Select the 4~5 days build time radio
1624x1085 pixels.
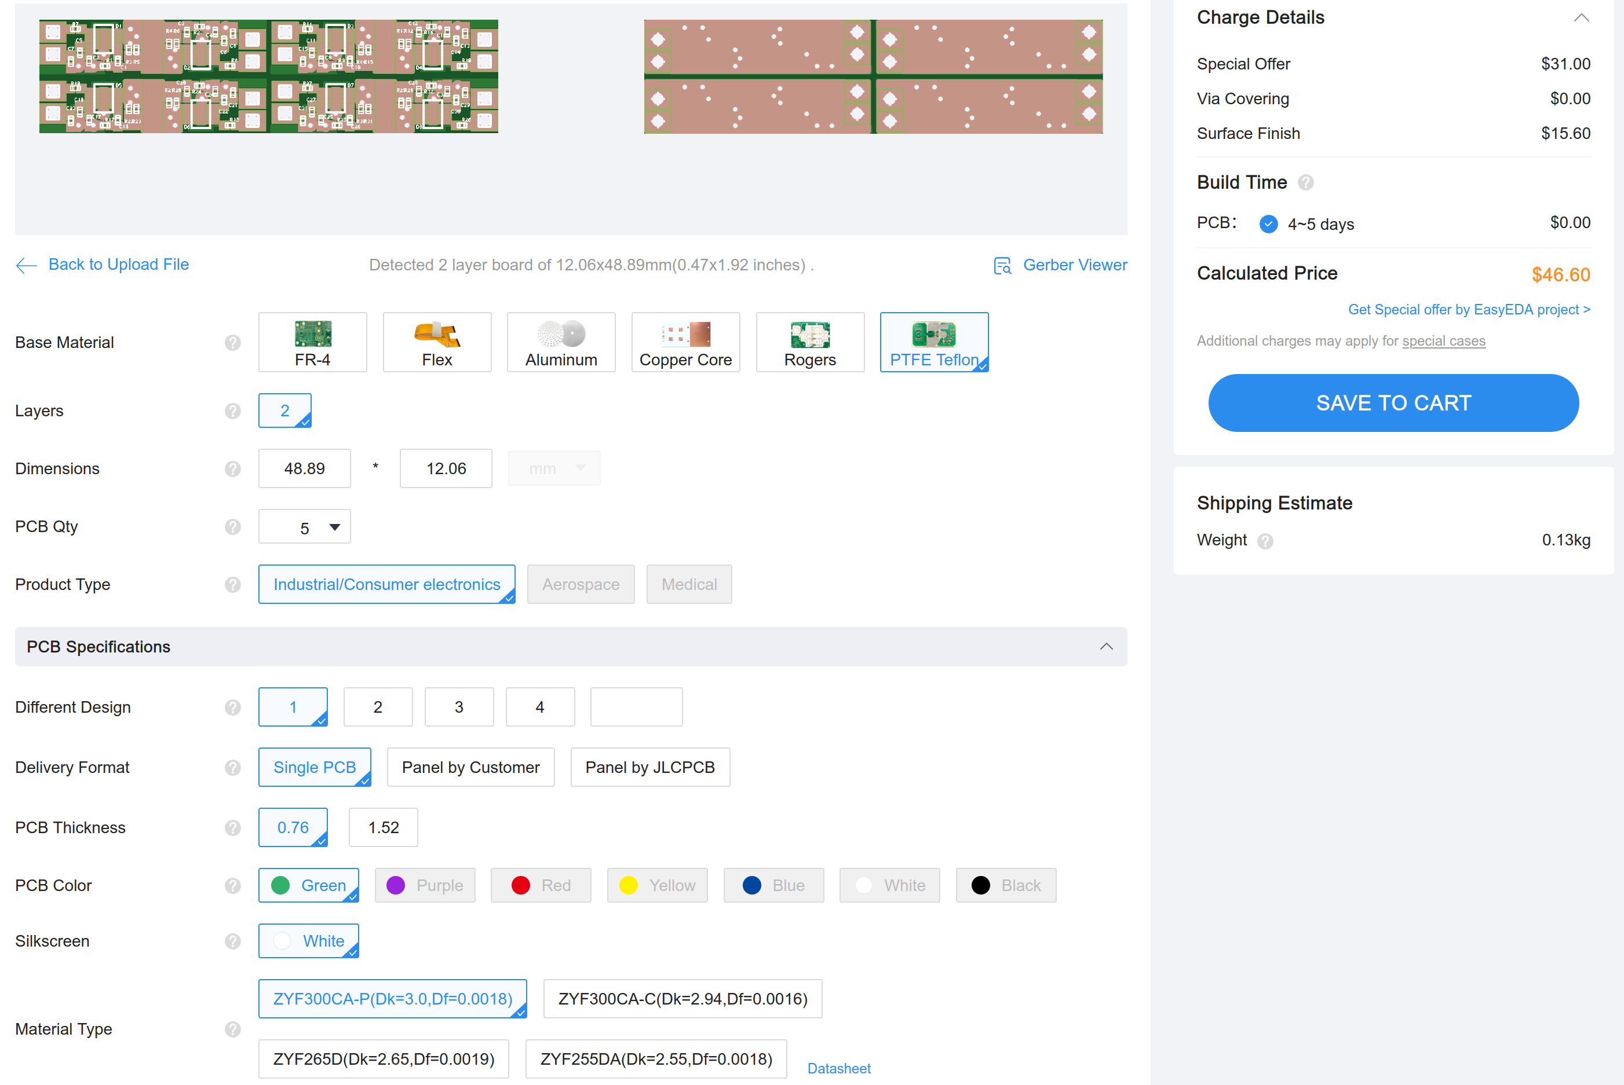click(x=1268, y=224)
